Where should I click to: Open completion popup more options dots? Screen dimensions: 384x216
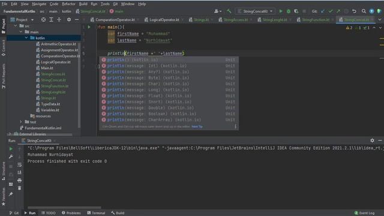tap(235, 127)
